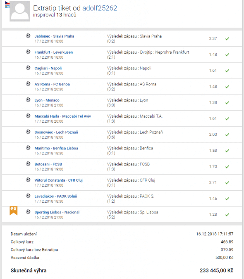Click football icon beside Maritimo - Benfica Lisboa
244x279 pixels.
[x=28, y=148]
